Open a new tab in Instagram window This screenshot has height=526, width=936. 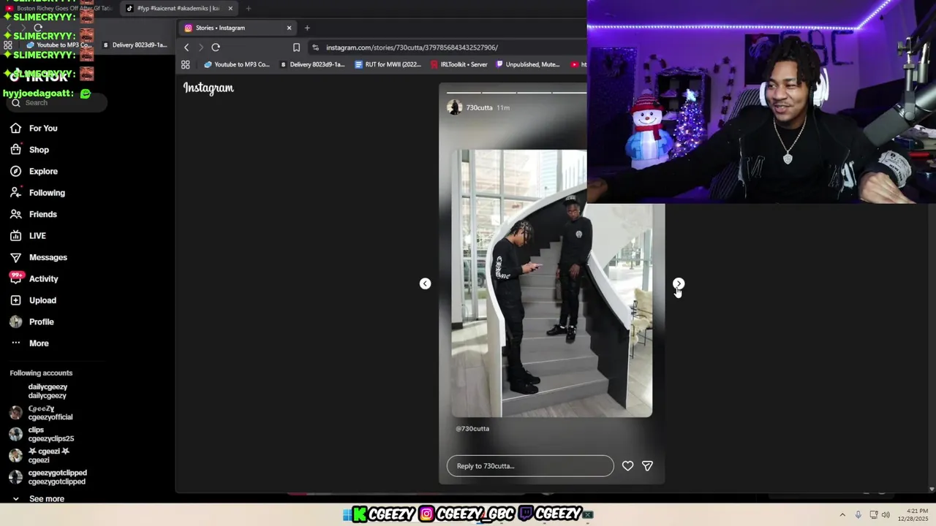307,28
